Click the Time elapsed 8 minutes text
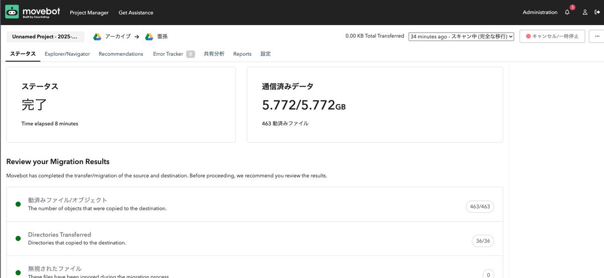Viewport: 604px width, 278px height. coord(50,123)
